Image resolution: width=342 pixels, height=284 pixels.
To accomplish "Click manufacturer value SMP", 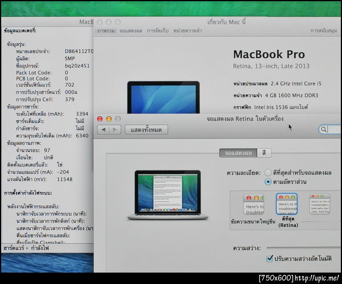I will click(x=70, y=59).
